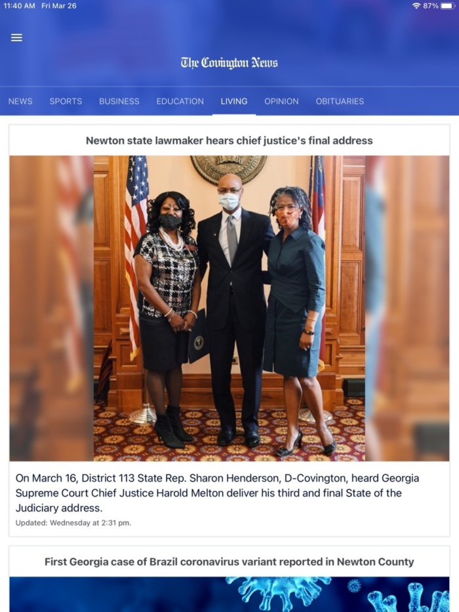
Task: Tap the 'Updated: Wednesday at 2:31 pm' timestamp
Action: coord(73,523)
